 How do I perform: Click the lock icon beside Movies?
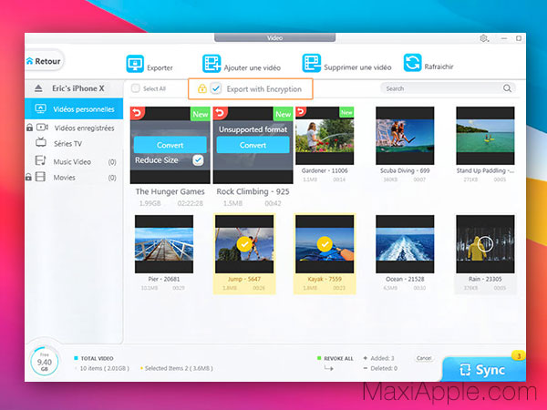pos(28,177)
